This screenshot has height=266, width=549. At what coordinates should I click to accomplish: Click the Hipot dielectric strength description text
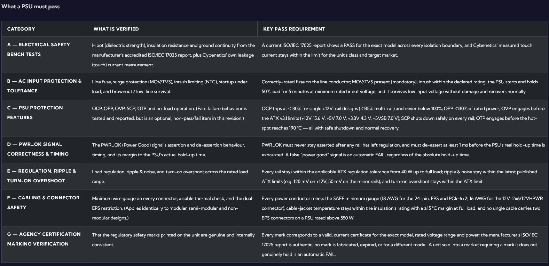(x=173, y=55)
